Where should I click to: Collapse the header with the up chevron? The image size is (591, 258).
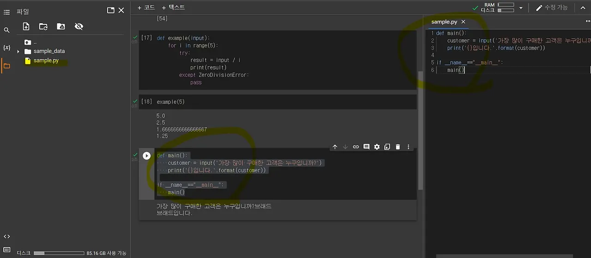click(583, 8)
